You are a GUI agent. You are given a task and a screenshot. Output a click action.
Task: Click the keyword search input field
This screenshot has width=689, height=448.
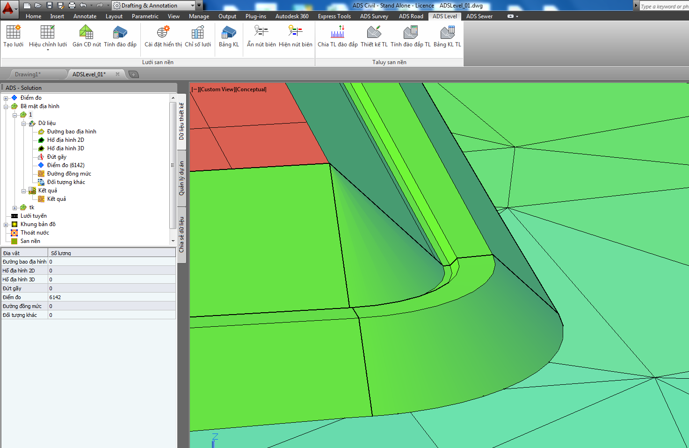pos(664,6)
